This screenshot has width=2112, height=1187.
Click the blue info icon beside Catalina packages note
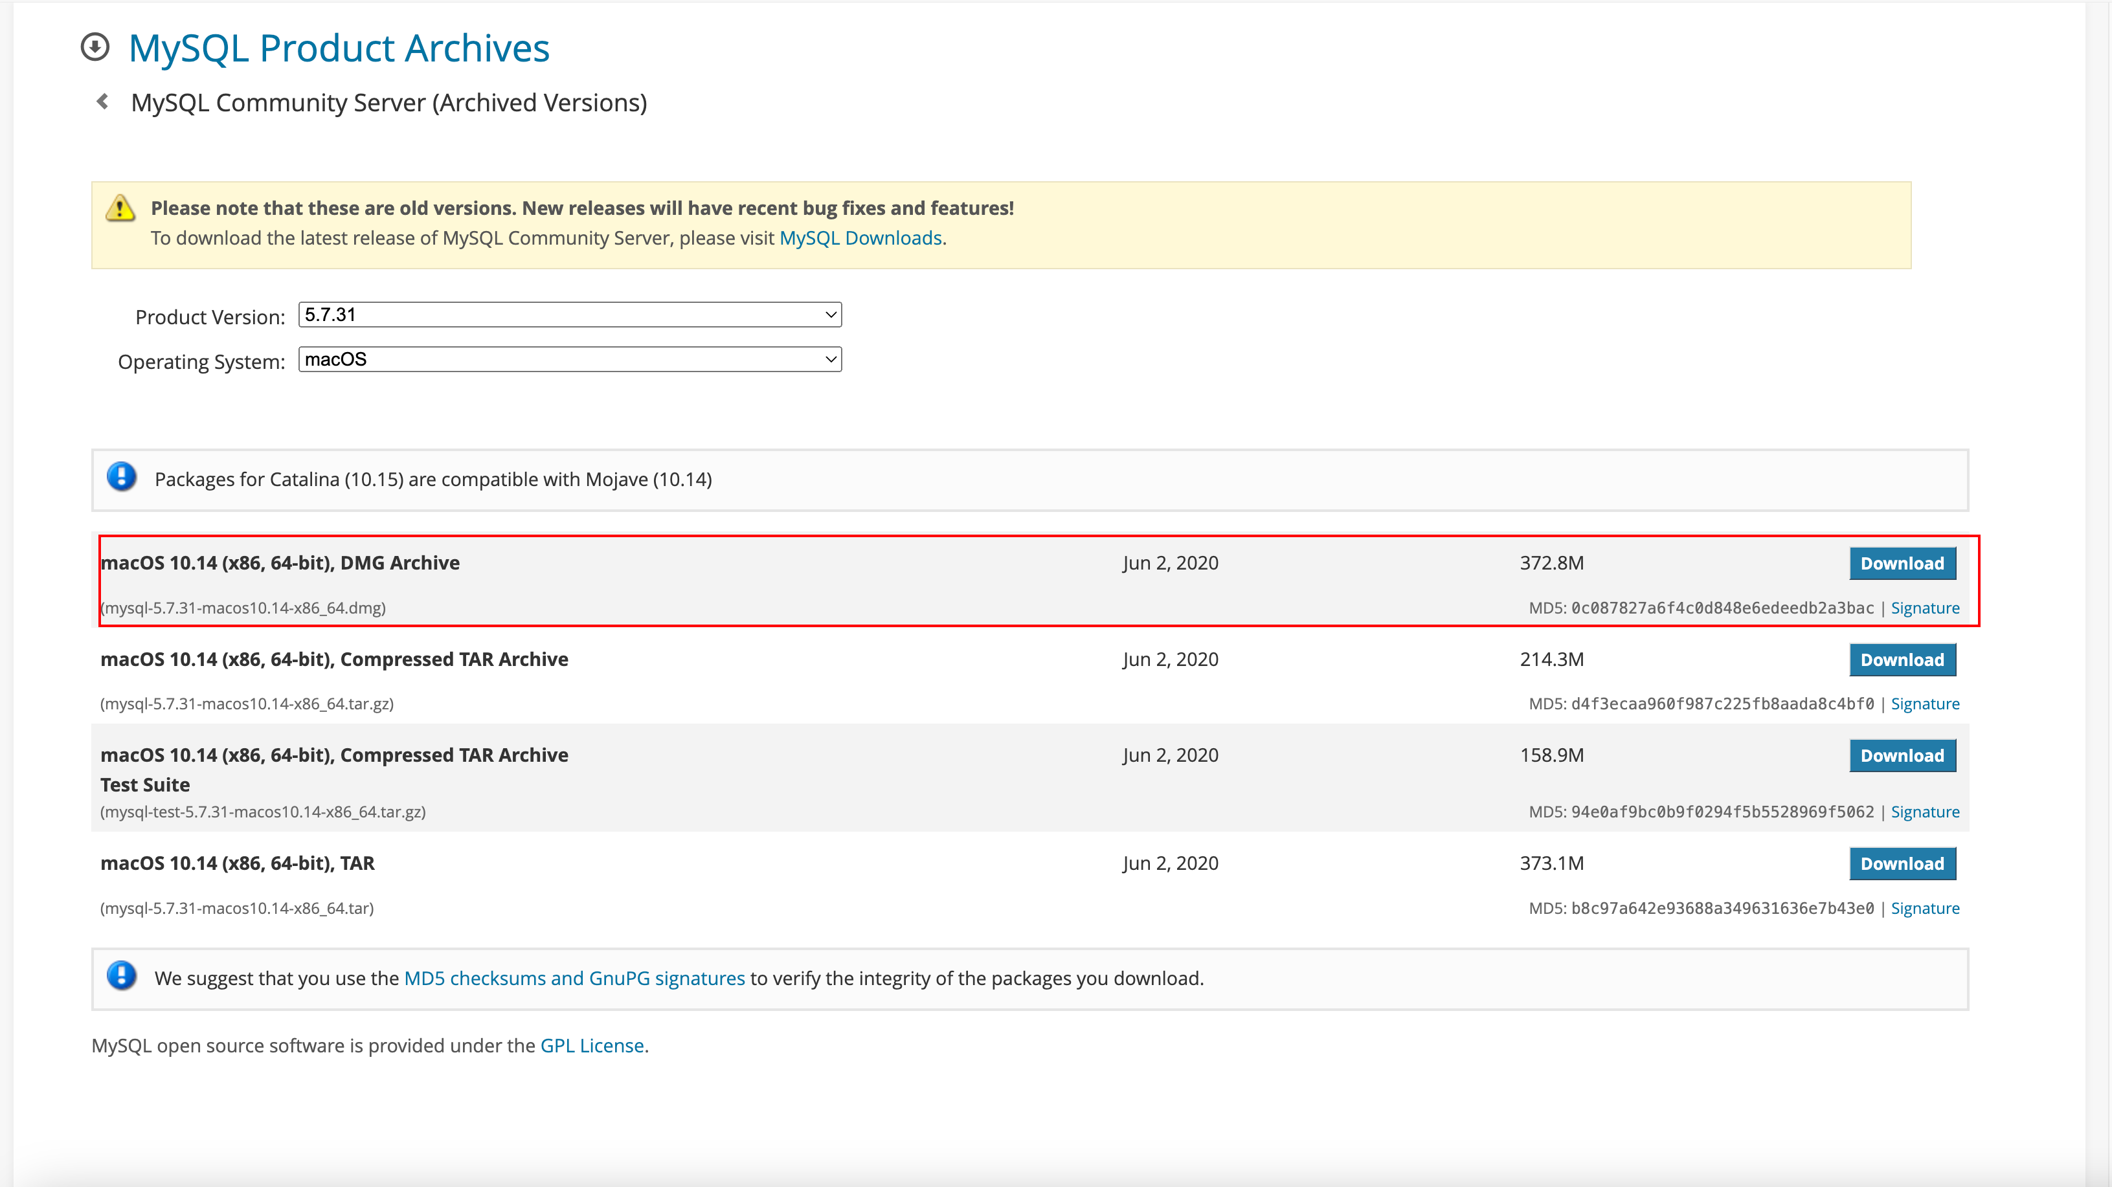[121, 476]
